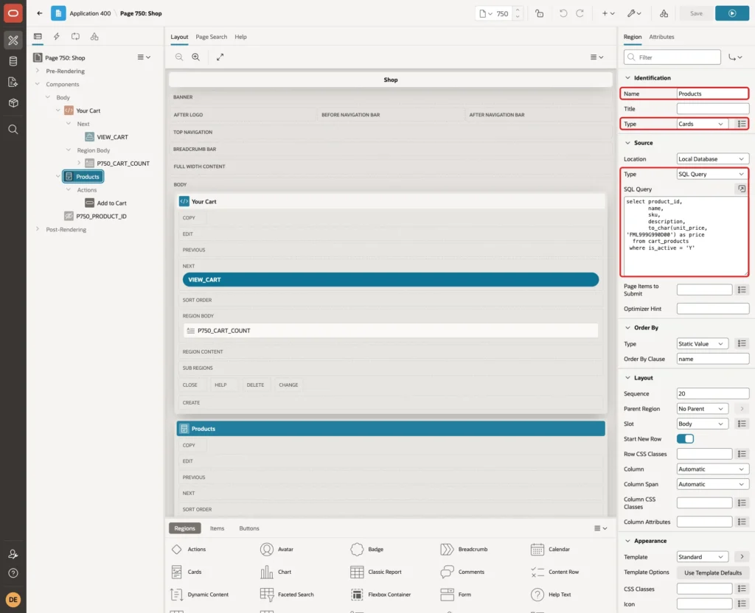Open Order By Type dropdown
The height and width of the screenshot is (613, 755).
click(701, 343)
